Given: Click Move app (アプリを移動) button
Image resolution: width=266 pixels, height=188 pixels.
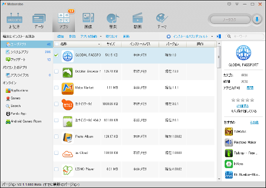Looking at the screenshot, I should click(89, 36).
